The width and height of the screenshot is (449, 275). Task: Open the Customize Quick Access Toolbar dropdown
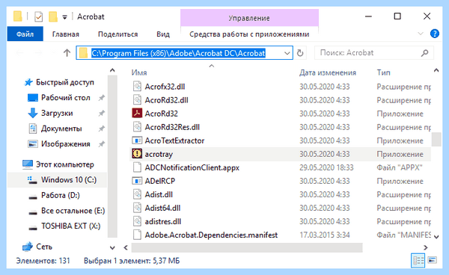click(x=64, y=17)
